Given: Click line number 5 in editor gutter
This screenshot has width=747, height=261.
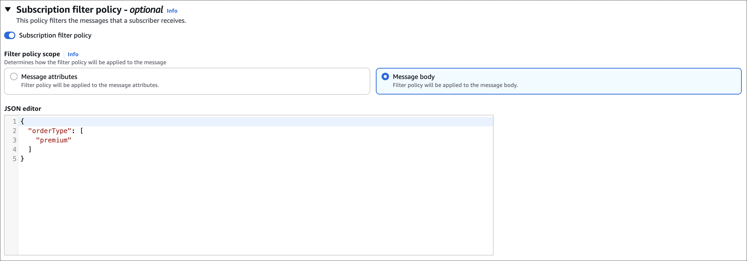Looking at the screenshot, I should click(14, 158).
